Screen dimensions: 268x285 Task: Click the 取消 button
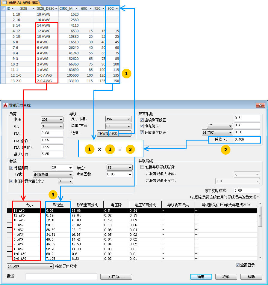[x=226, y=277]
